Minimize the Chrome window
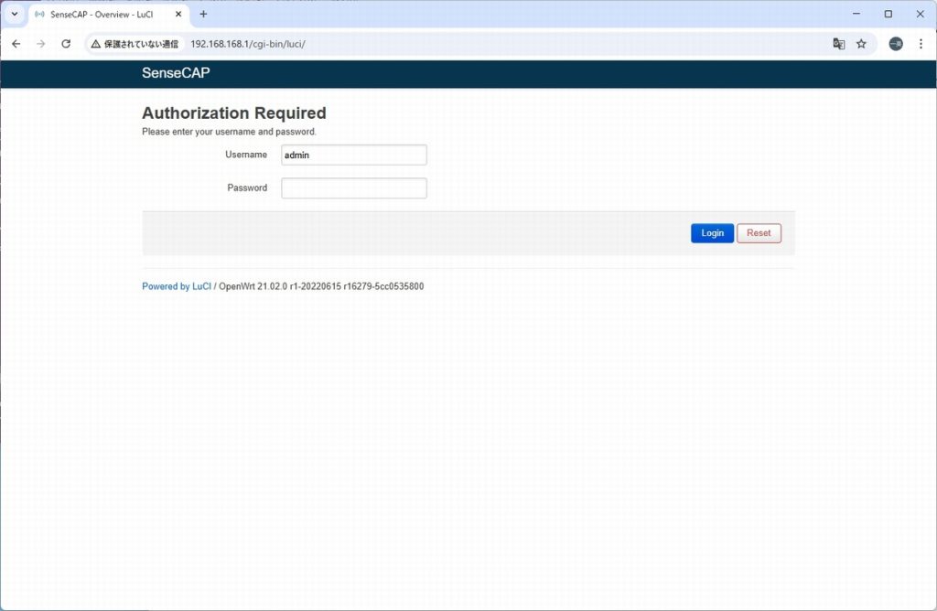The image size is (937, 611). 856,15
